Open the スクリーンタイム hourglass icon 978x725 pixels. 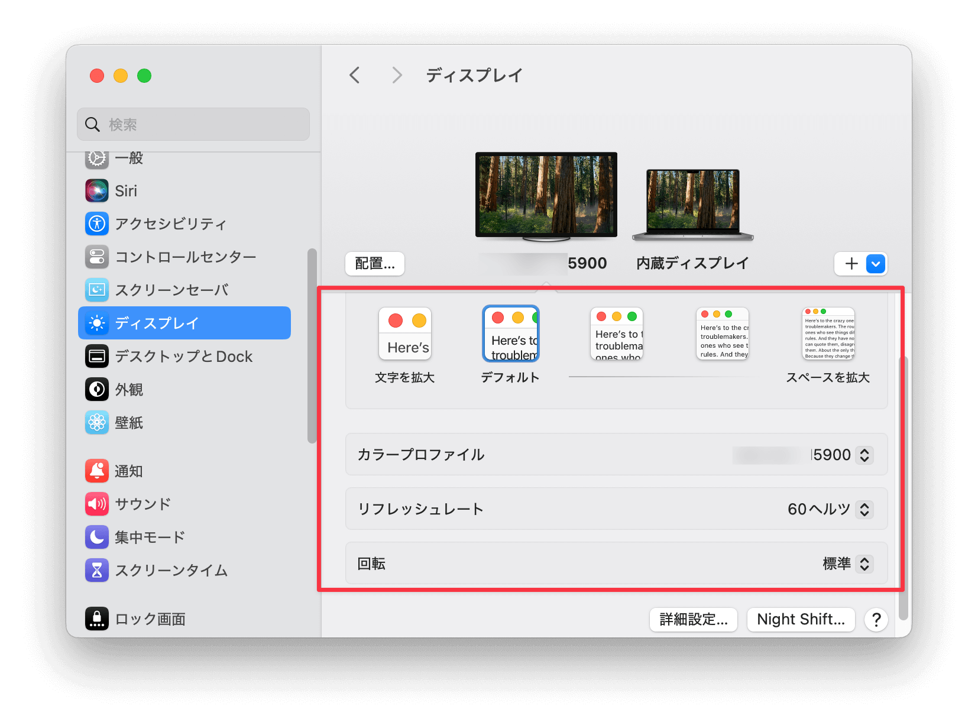[97, 570]
